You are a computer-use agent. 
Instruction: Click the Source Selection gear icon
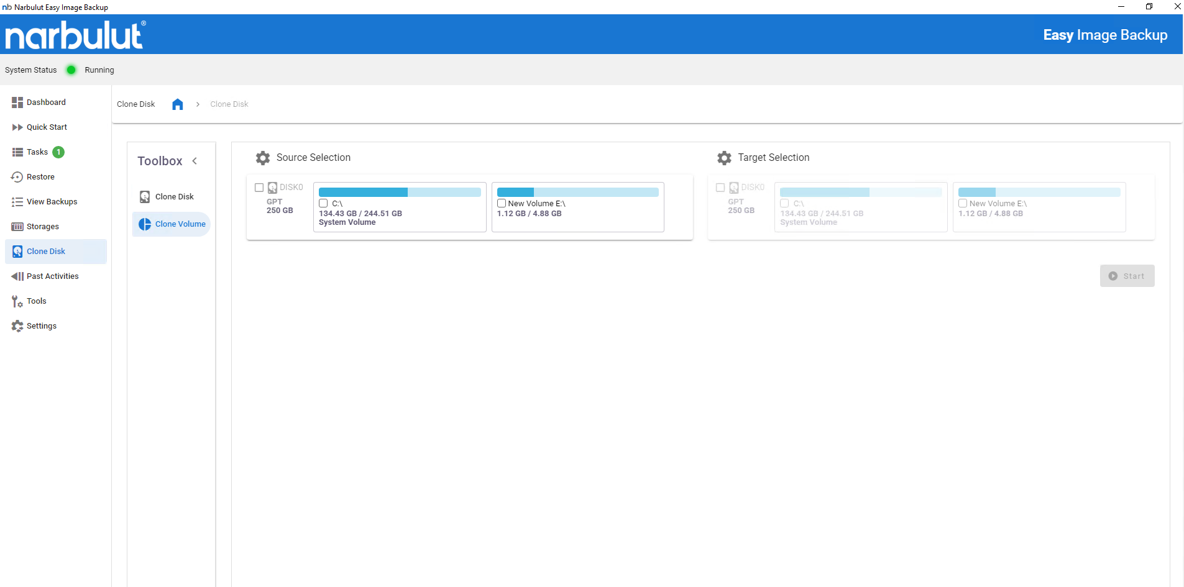pos(263,158)
